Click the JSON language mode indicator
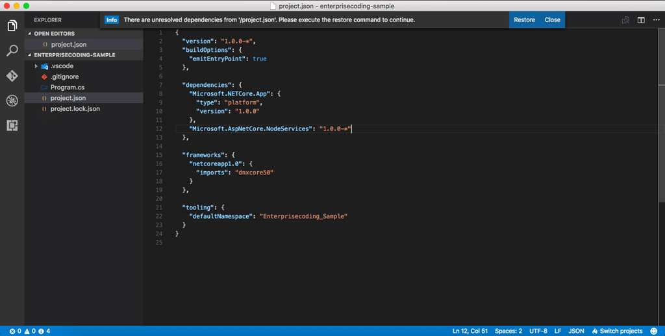665x336 pixels. click(576, 331)
